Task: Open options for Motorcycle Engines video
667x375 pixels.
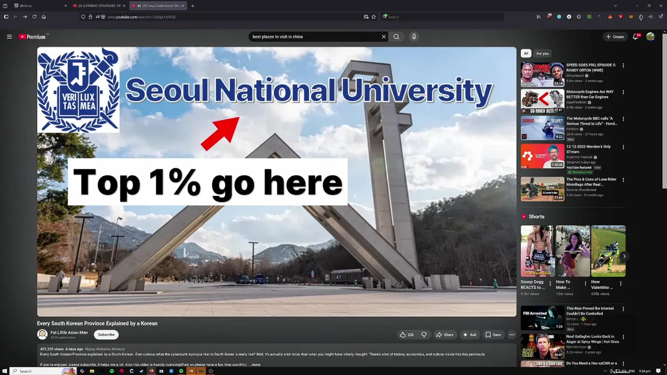Action: (x=623, y=92)
